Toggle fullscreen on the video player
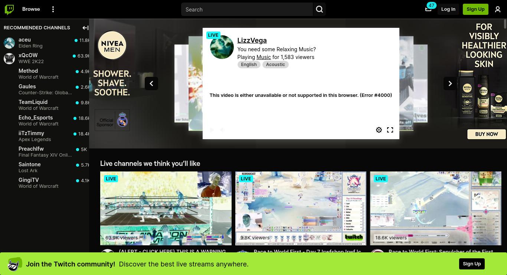This screenshot has width=507, height=275. pyautogui.click(x=390, y=130)
